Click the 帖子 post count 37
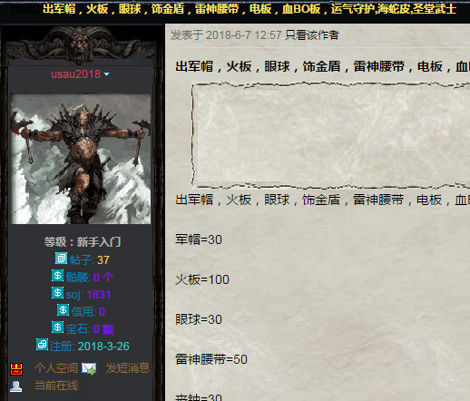The width and height of the screenshot is (470, 401). tap(103, 260)
